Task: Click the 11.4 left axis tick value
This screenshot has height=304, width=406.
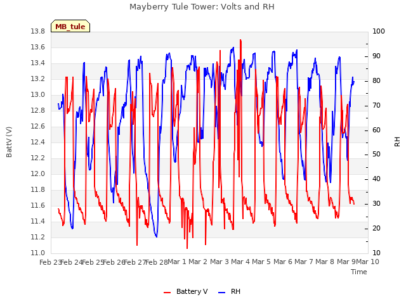Action: pos(38,221)
